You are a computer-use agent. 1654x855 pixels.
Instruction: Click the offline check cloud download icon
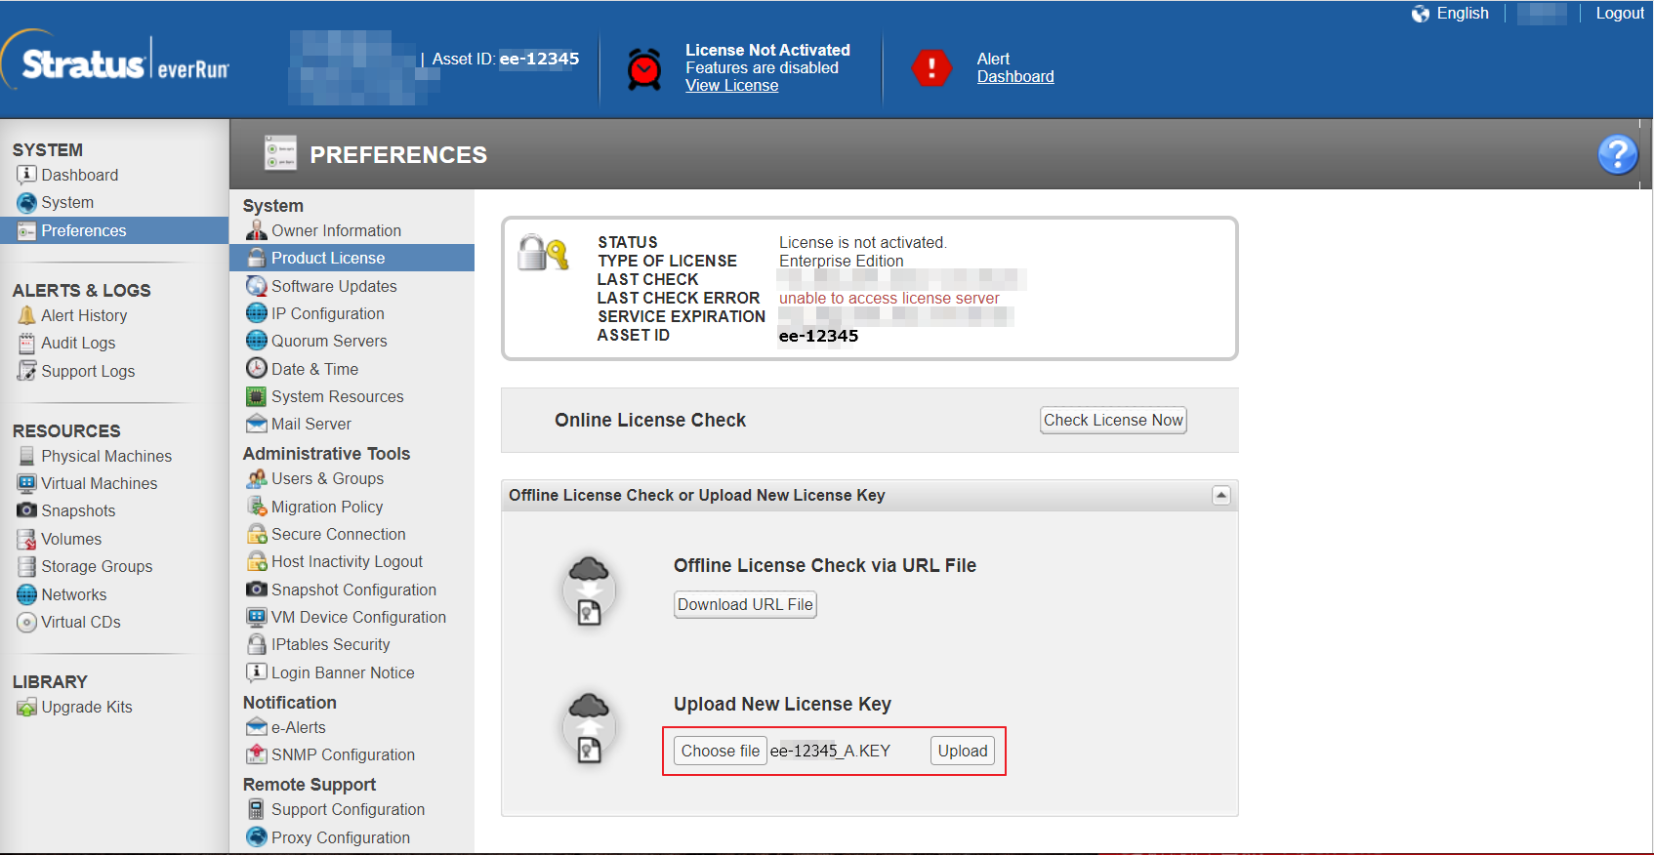click(x=589, y=590)
